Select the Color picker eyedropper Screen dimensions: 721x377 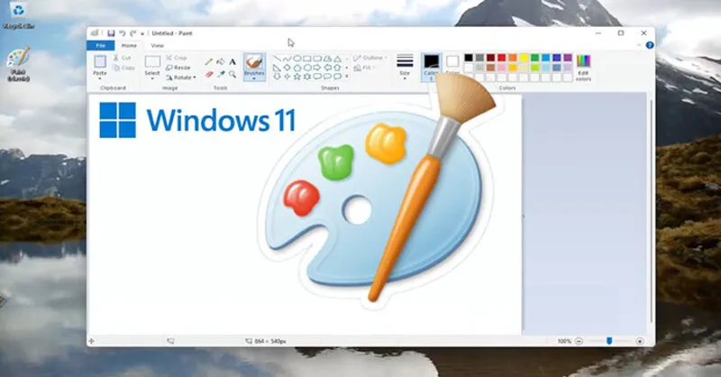[x=221, y=74]
